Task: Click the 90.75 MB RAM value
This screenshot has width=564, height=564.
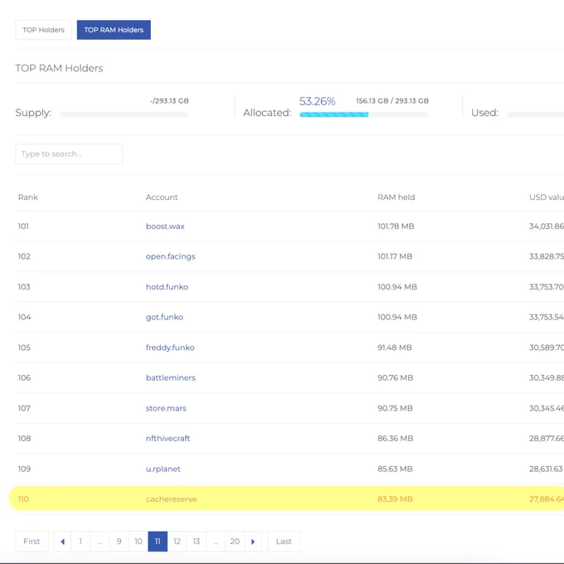Action: 395,408
